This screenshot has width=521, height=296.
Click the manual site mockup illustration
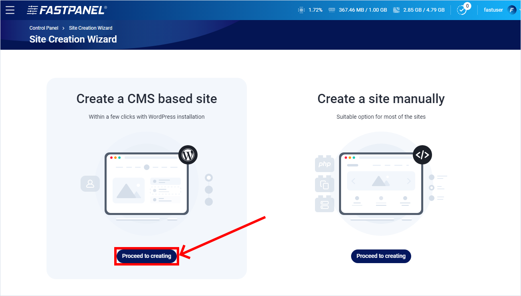pyautogui.click(x=381, y=184)
